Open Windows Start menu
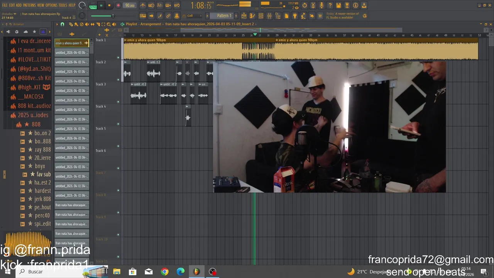Screen dimensions: 494x278 (7, 271)
